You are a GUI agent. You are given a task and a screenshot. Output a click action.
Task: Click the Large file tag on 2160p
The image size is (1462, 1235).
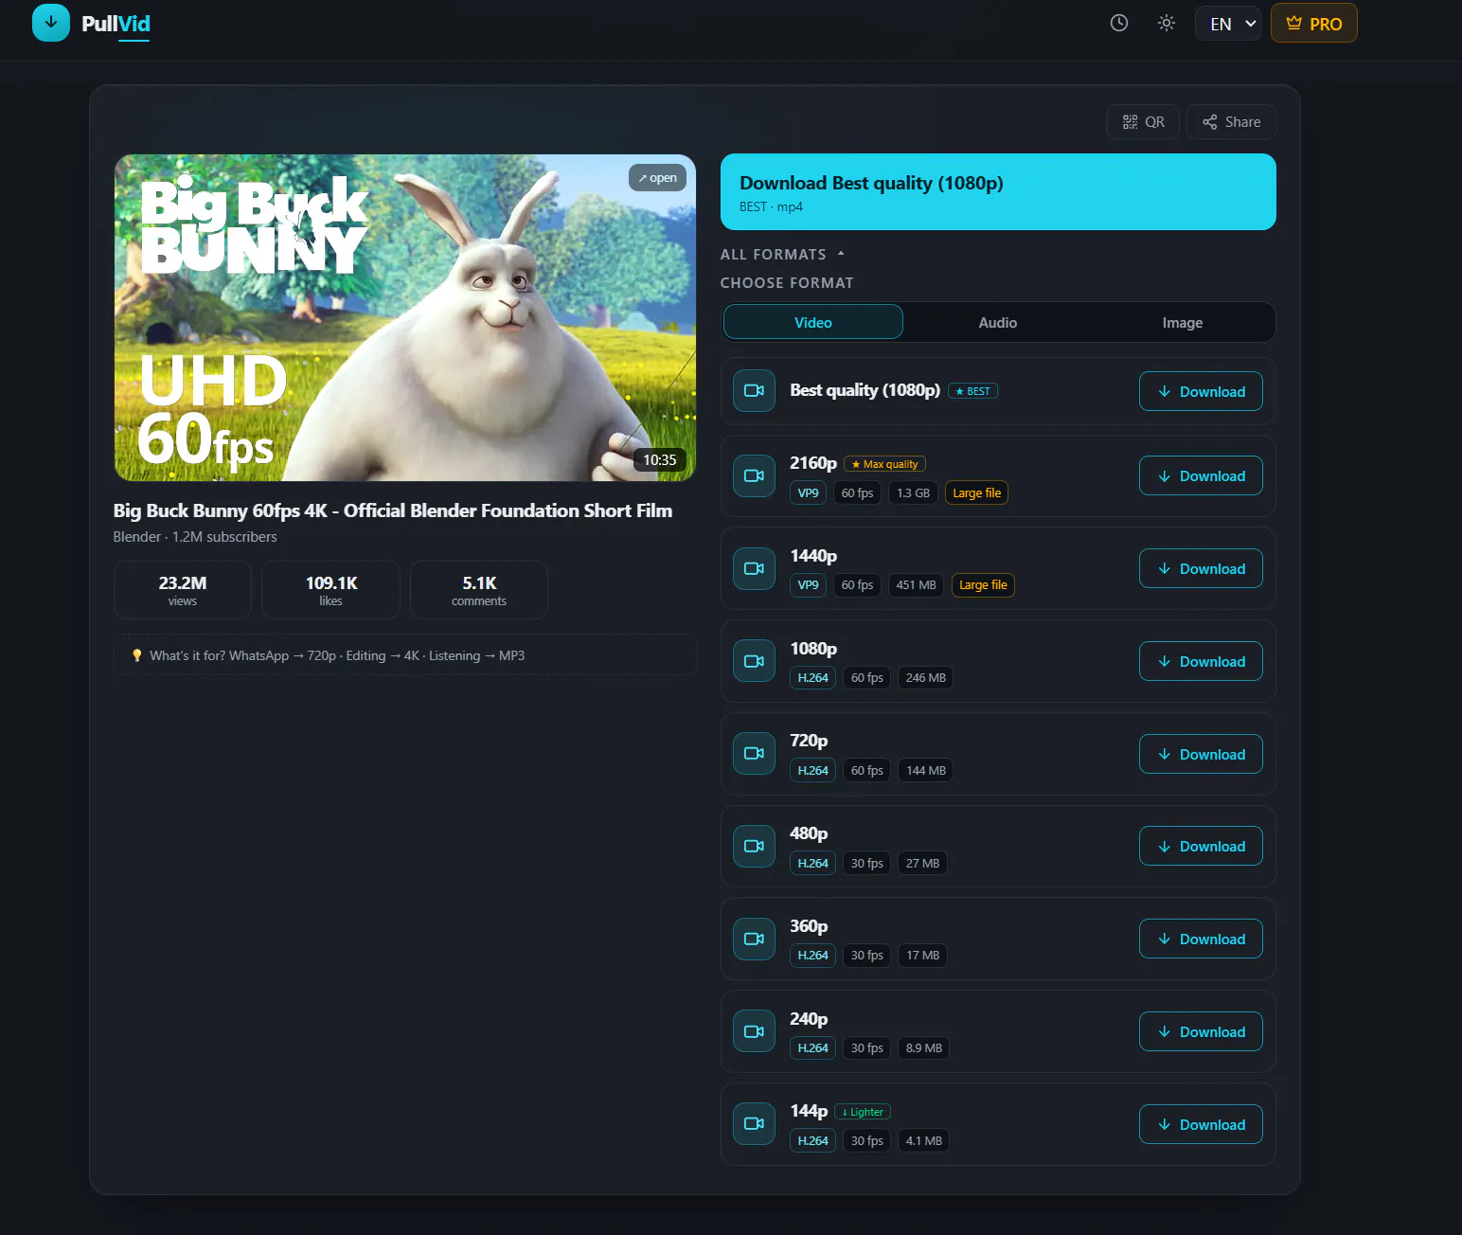click(x=976, y=493)
